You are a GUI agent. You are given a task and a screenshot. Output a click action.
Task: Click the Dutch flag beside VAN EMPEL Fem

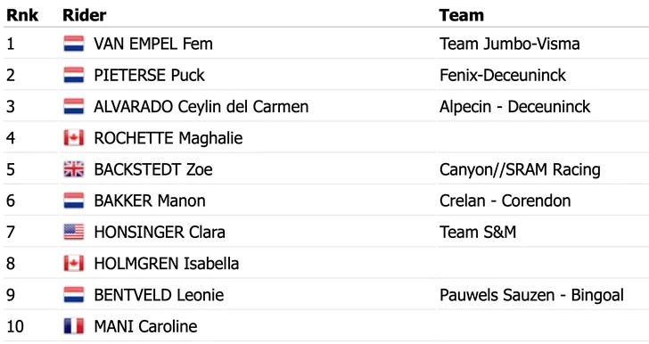pos(74,44)
